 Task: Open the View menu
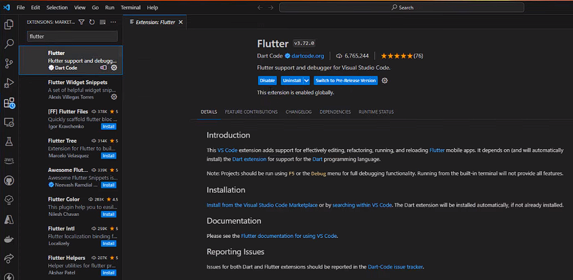[x=80, y=7]
